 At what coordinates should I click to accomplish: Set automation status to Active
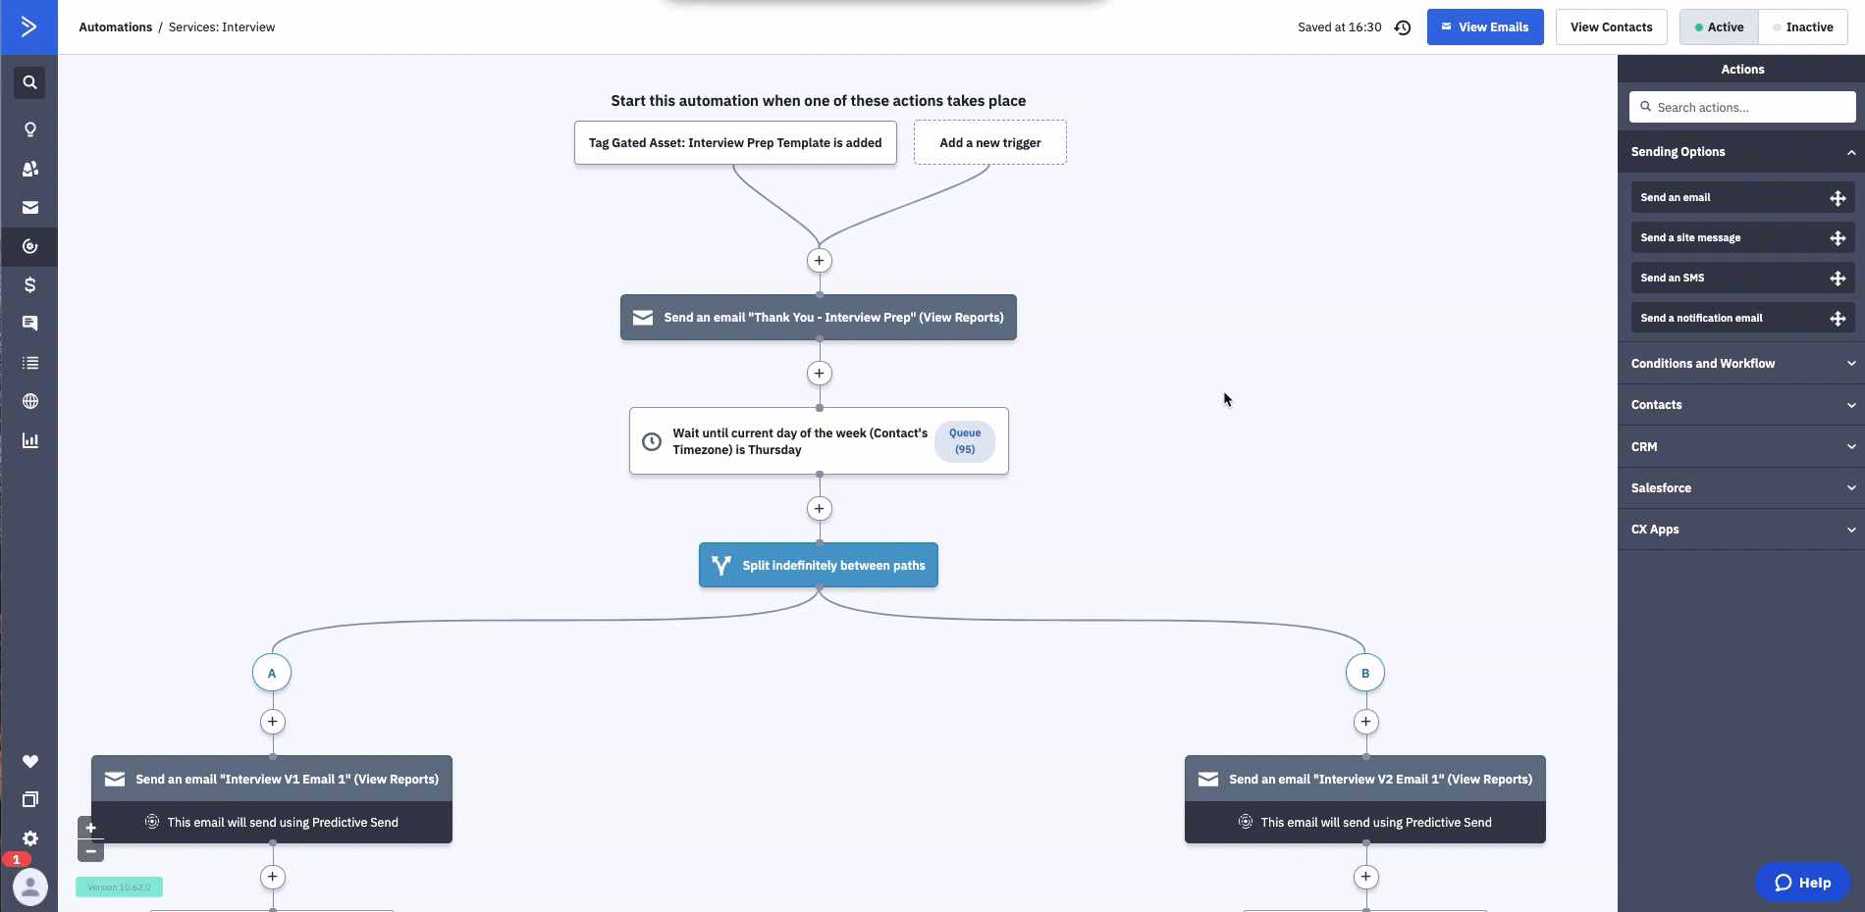1719,27
